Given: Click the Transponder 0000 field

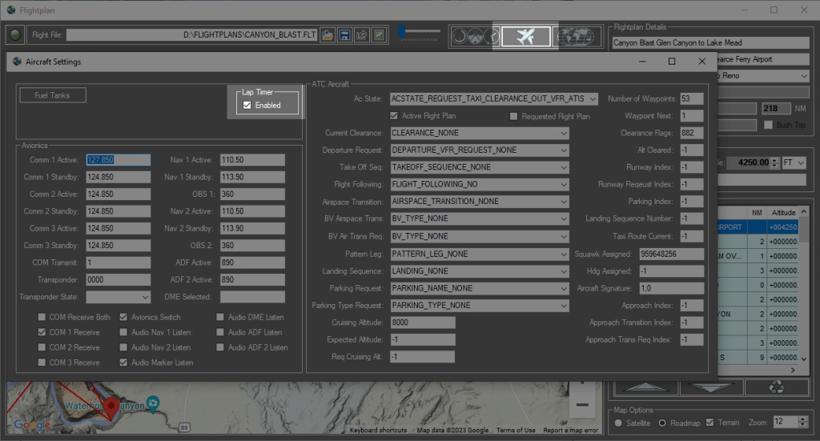Looking at the screenshot, I should 119,279.
